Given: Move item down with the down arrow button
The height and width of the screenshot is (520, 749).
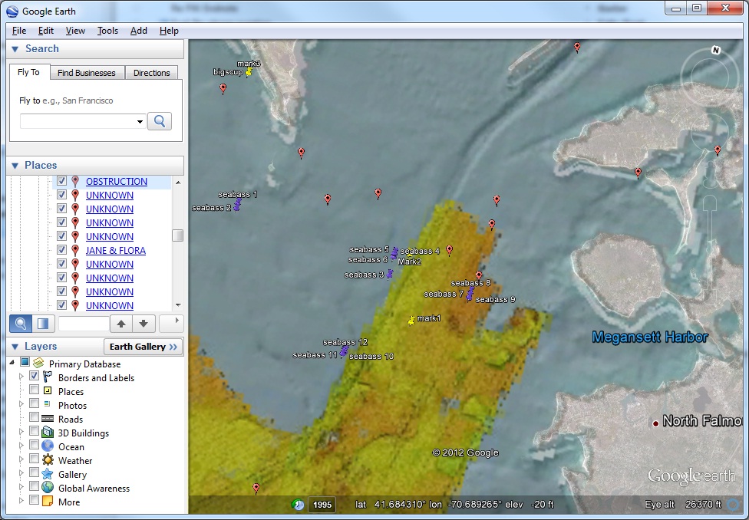Looking at the screenshot, I should click(144, 324).
